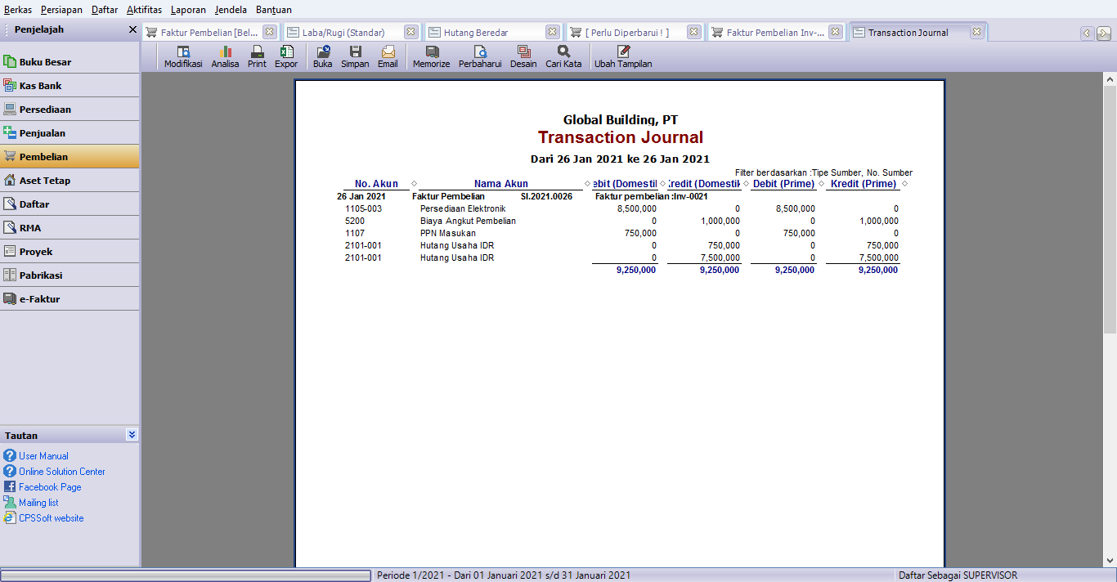Image resolution: width=1117 pixels, height=582 pixels.
Task: Open the Laporan menu
Action: tap(188, 10)
